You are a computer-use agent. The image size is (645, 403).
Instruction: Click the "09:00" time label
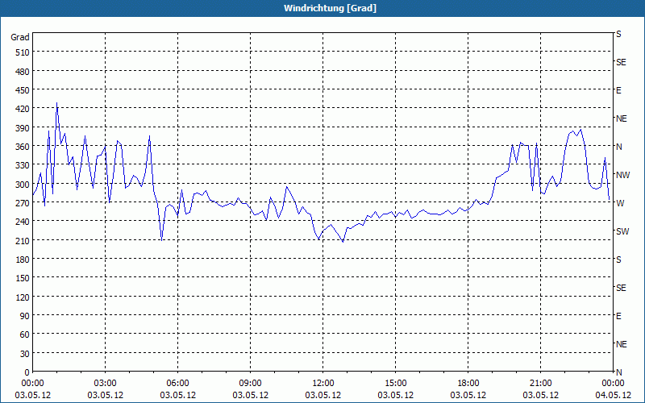pyautogui.click(x=251, y=384)
